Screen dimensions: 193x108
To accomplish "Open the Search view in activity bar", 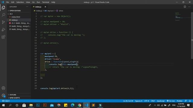I will pos(3,15).
